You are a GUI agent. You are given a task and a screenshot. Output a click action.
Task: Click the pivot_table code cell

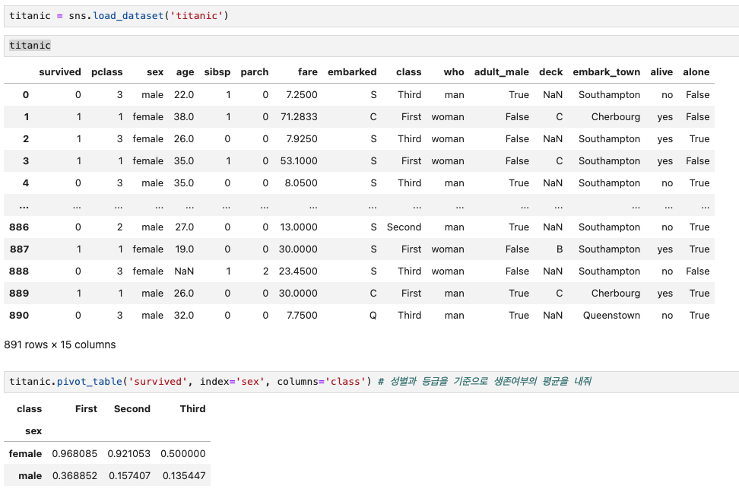point(371,382)
